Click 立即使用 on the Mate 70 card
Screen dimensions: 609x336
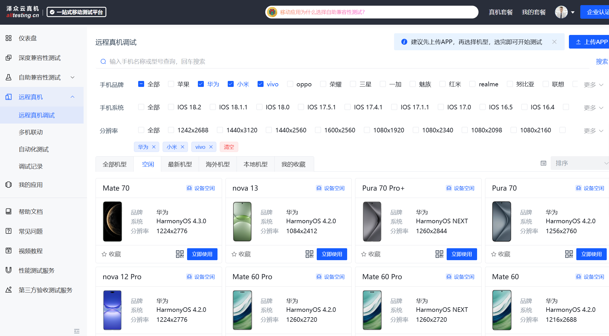point(202,254)
